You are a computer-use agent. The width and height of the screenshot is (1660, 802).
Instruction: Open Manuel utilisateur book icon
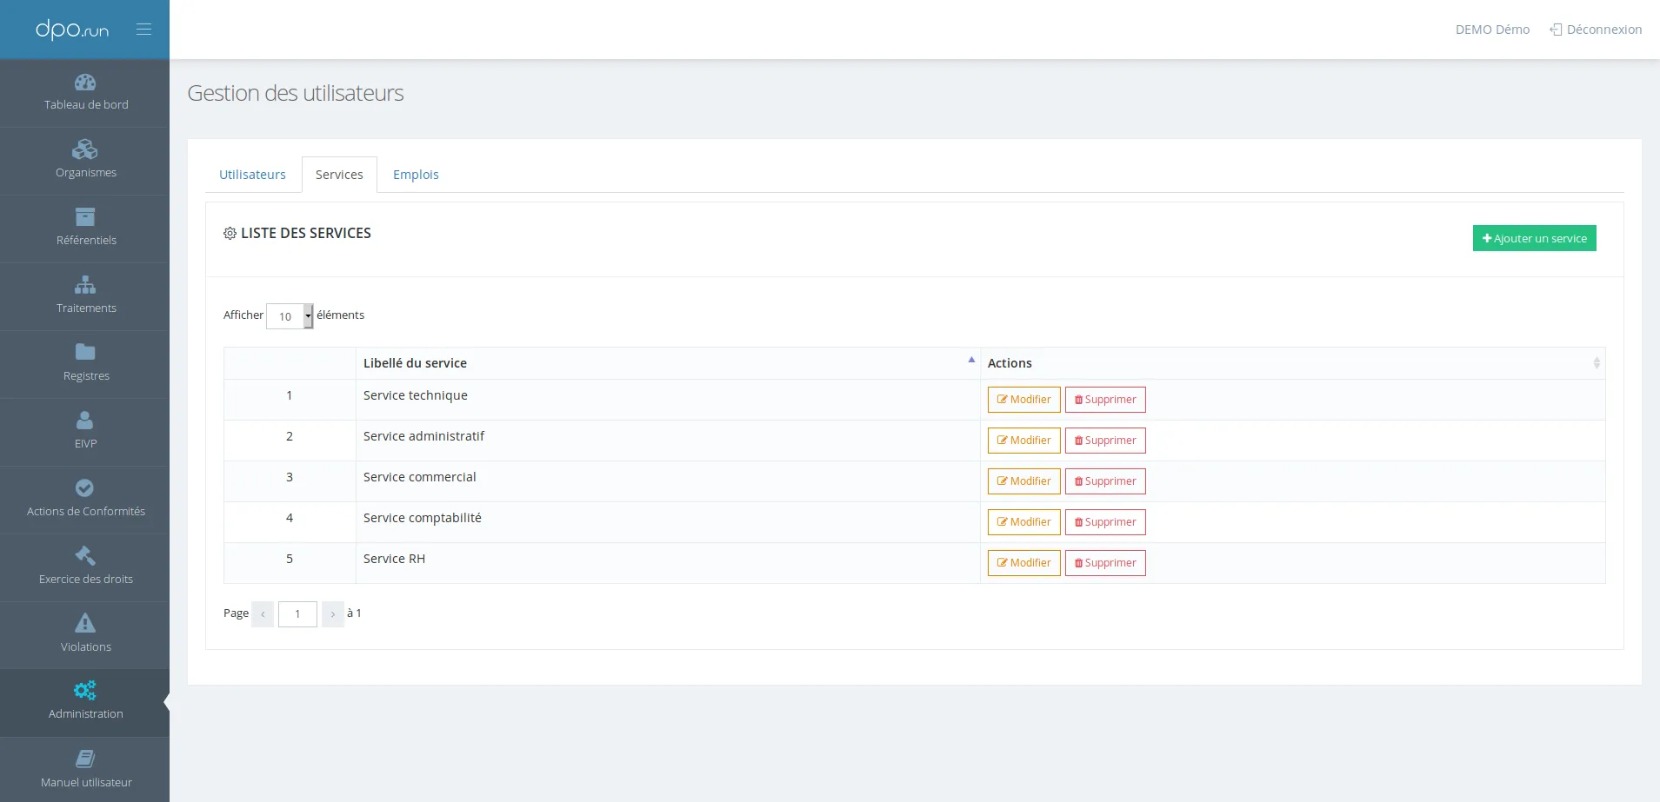pyautogui.click(x=85, y=759)
